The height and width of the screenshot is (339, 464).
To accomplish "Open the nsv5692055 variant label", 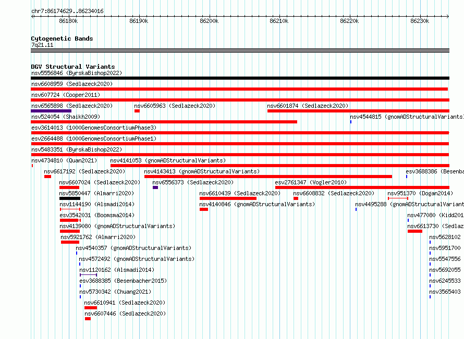I will point(445,270).
